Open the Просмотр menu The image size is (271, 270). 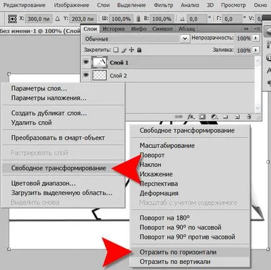click(x=234, y=5)
